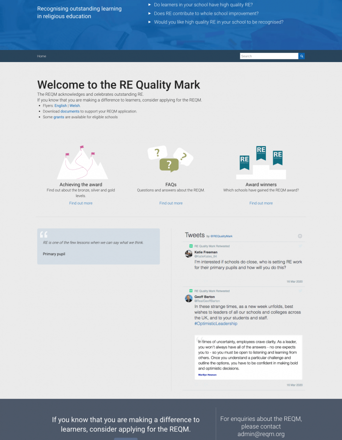
Task: Open Geoff Barton's profile avatar
Action: click(x=189, y=298)
